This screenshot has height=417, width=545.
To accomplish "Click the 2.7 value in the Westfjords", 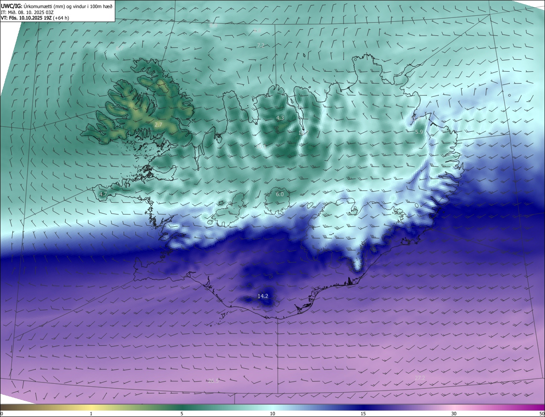I will [158, 125].
